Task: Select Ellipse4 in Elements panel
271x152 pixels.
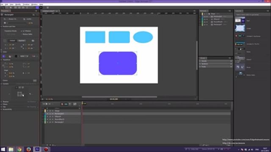Action: point(216,19)
